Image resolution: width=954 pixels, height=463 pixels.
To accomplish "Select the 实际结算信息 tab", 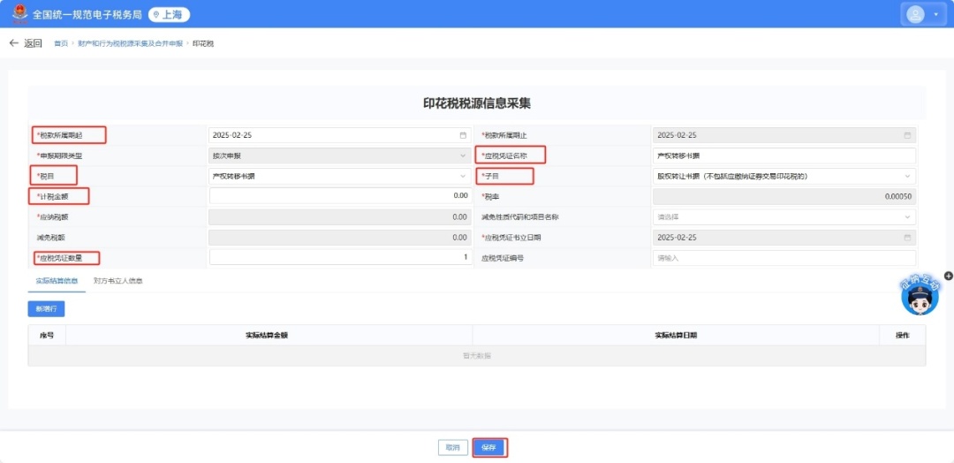I will coord(57,281).
